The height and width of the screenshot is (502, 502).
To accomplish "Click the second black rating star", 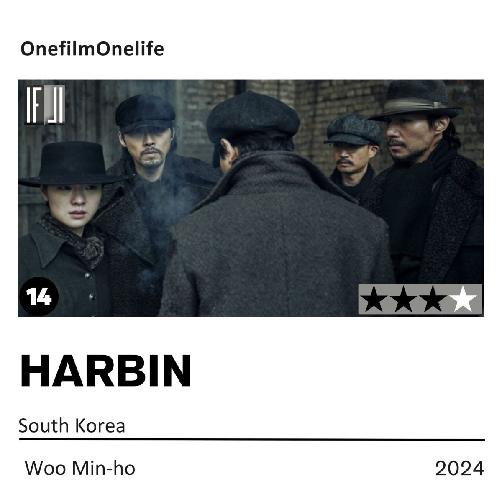I will [x=404, y=300].
